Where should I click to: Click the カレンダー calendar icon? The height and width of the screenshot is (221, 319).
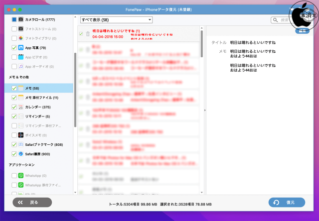click(21, 107)
